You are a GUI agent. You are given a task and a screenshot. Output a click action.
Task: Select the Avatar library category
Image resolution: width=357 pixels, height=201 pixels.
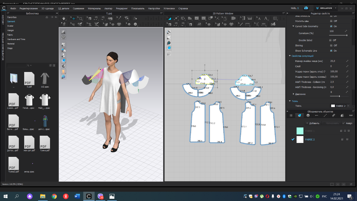[10, 26]
